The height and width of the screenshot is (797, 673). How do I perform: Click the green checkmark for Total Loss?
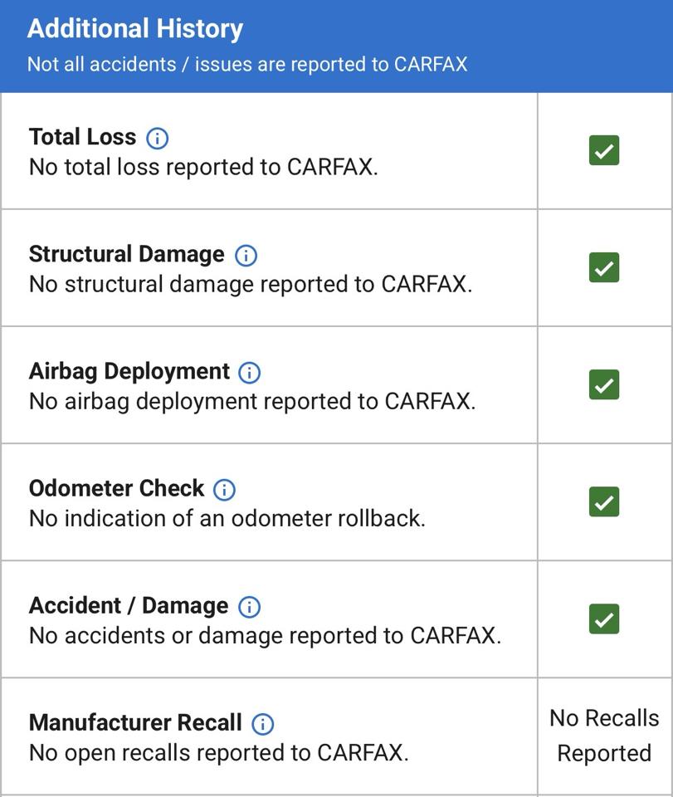point(604,150)
